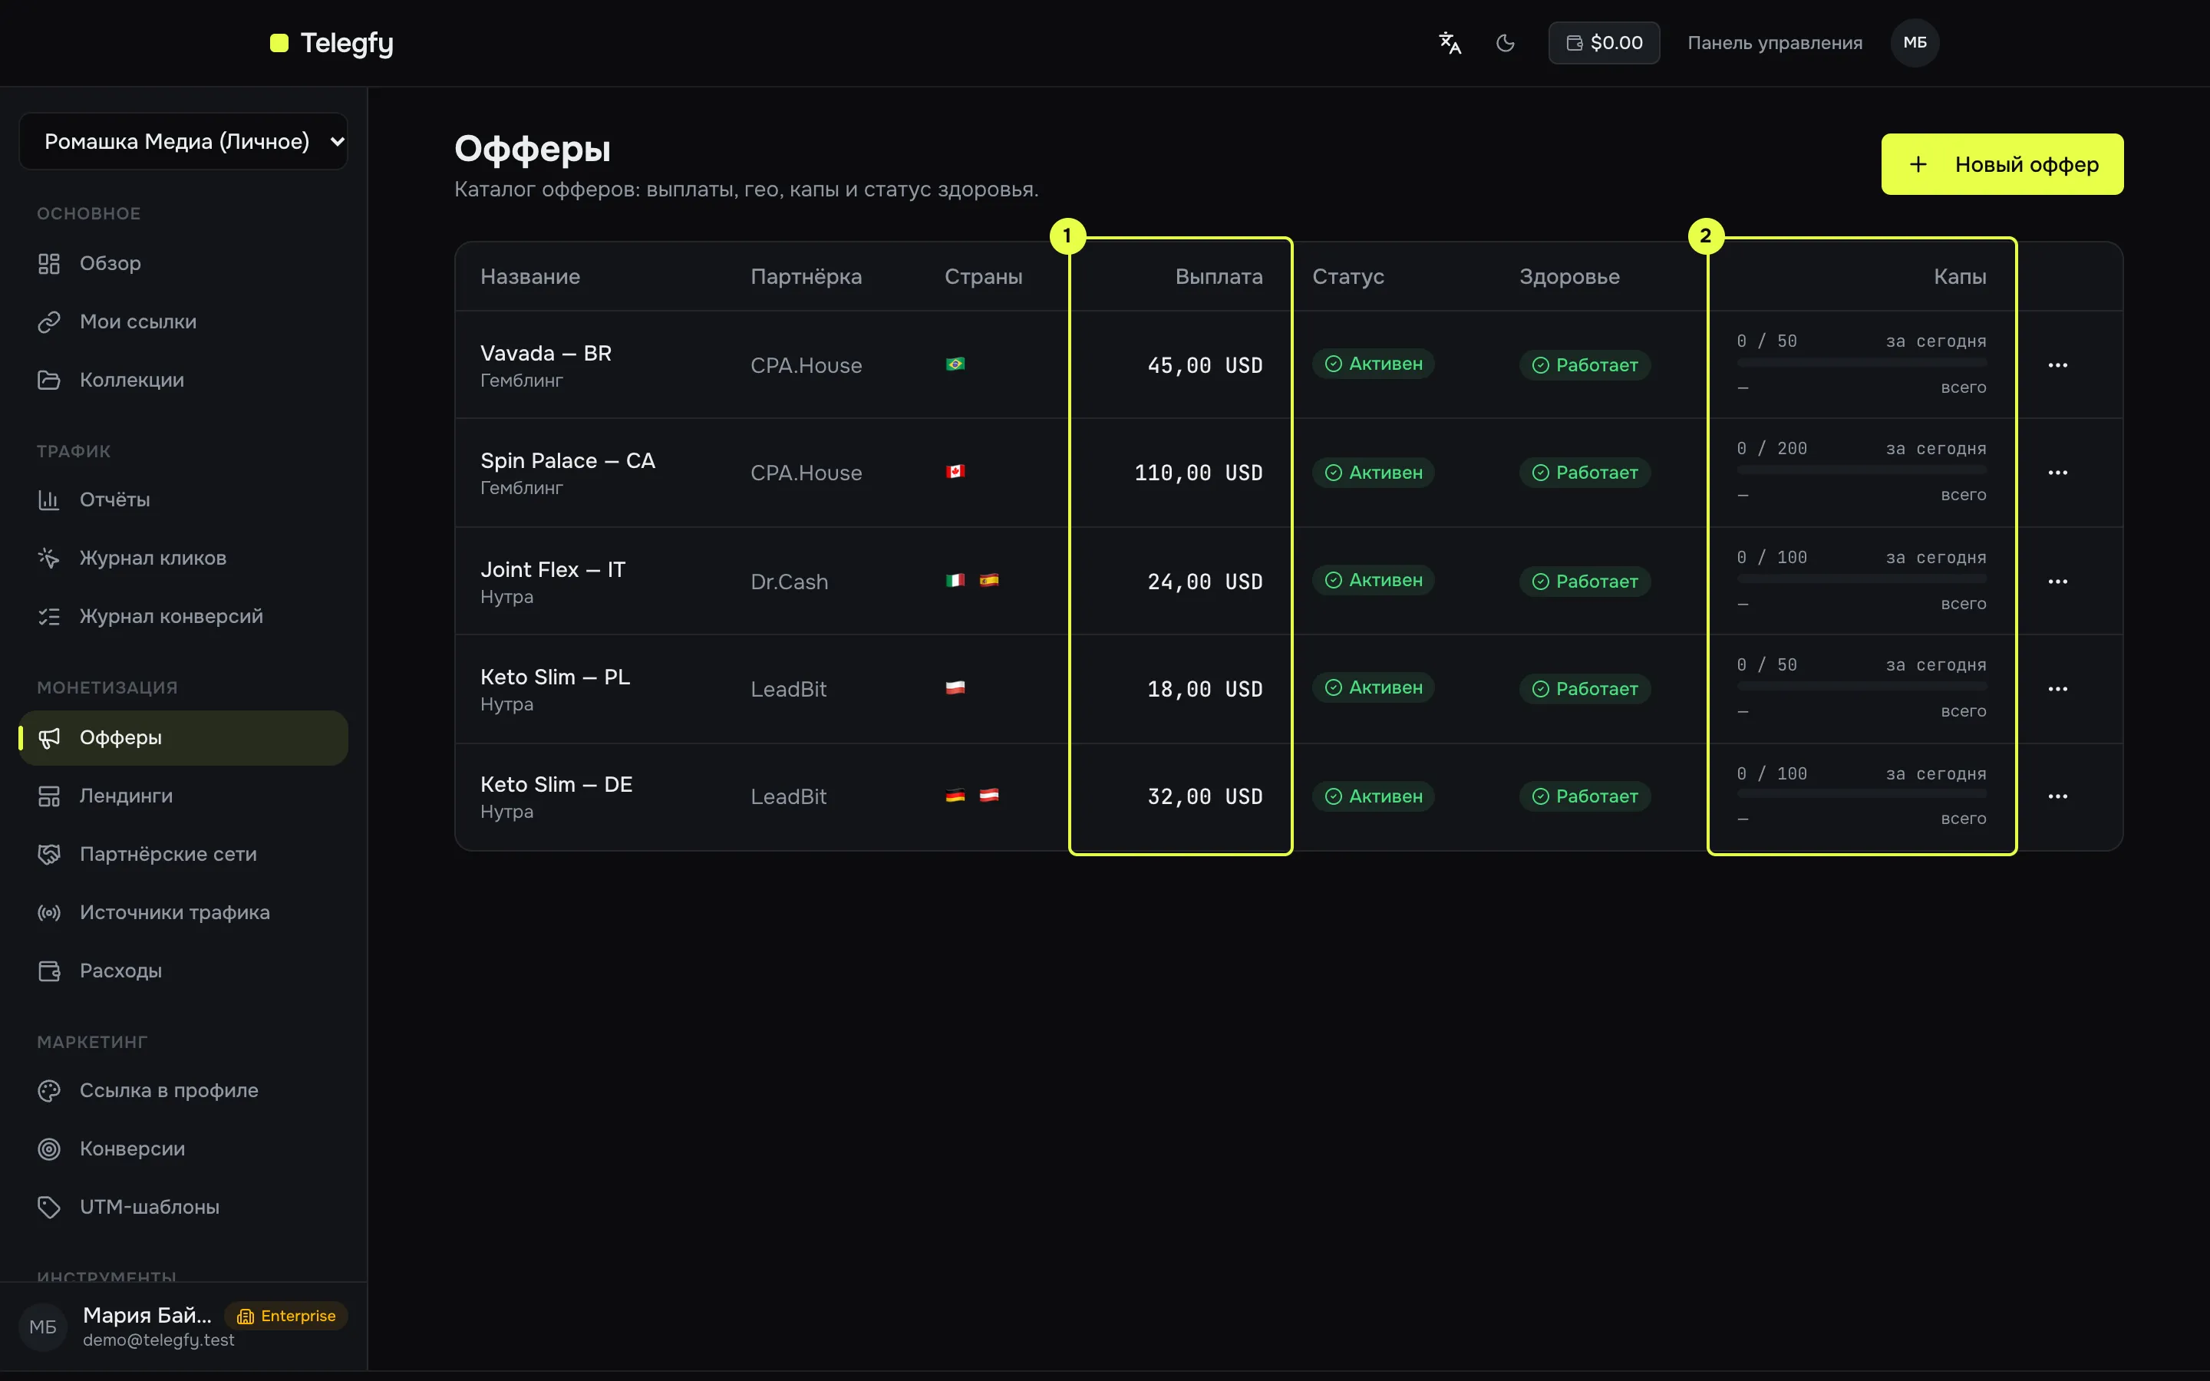This screenshot has height=1381, width=2210.
Task: Click the Конверсии target icon
Action: (49, 1149)
